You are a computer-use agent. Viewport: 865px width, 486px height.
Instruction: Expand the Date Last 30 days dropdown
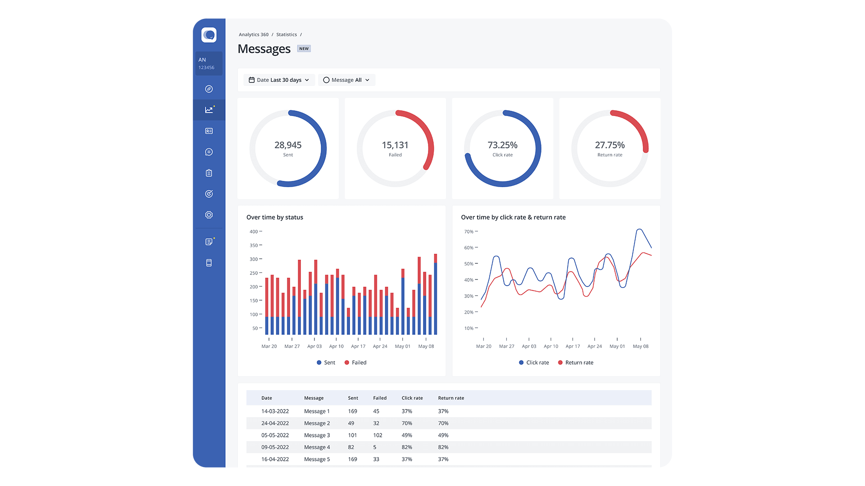pyautogui.click(x=279, y=80)
